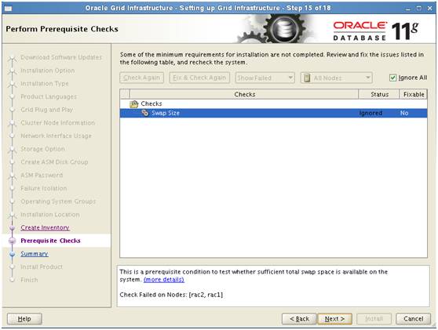Expand the All Nodes dropdown arrow
This screenshot has height=330, width=438.
coord(368,78)
